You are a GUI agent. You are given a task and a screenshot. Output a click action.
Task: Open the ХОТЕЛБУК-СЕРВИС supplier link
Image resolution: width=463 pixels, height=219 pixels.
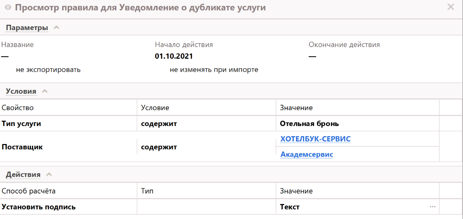pyautogui.click(x=315, y=139)
